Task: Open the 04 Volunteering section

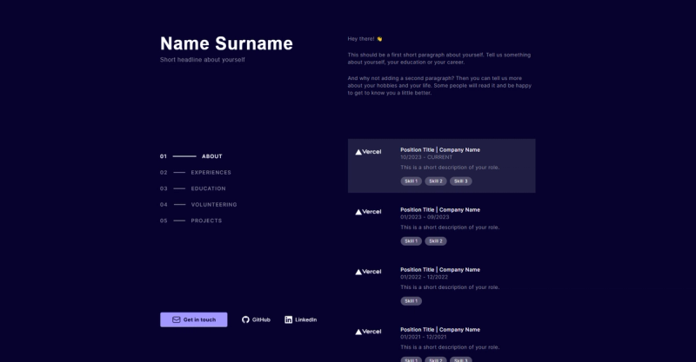Action: [x=198, y=204]
